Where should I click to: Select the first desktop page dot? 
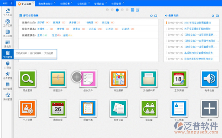click(x=107, y=10)
